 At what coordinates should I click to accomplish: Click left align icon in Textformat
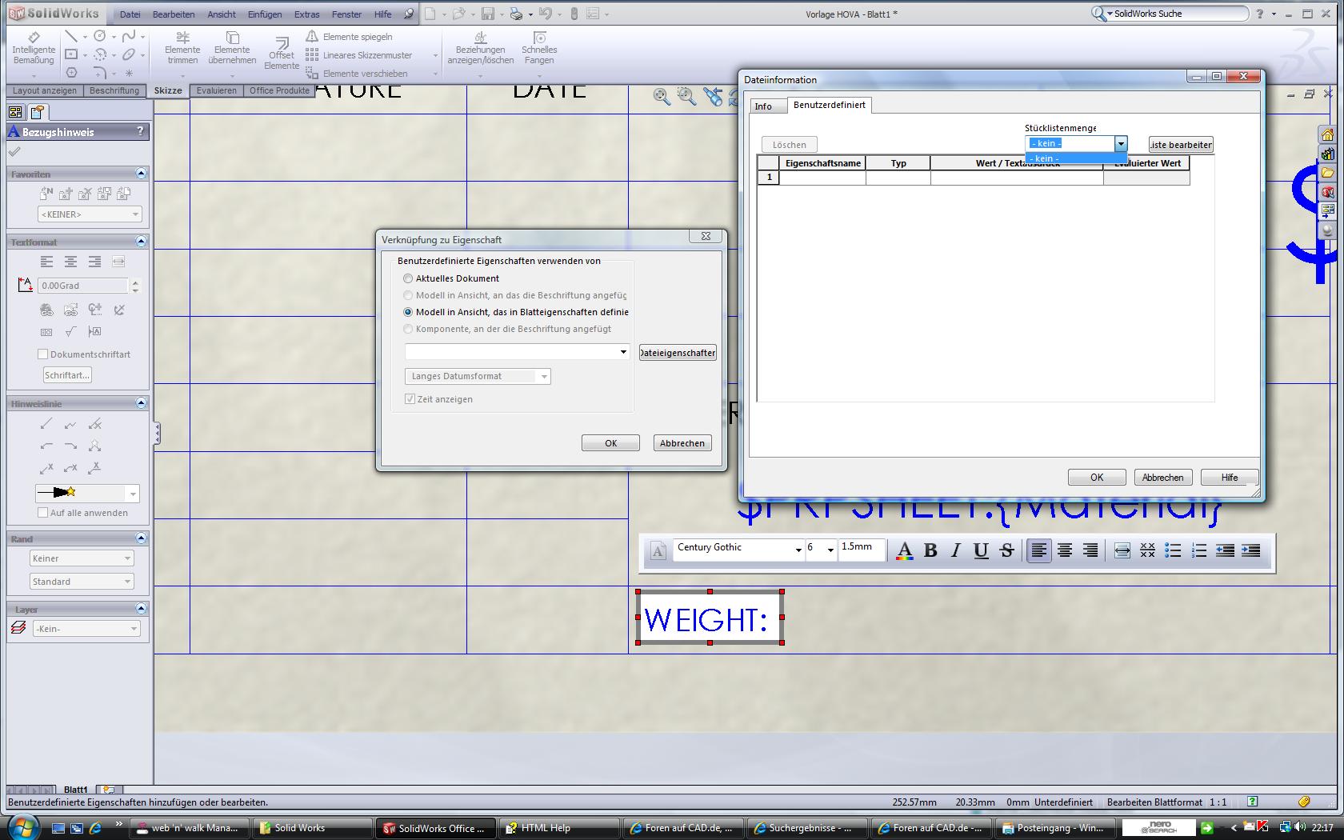(x=46, y=262)
